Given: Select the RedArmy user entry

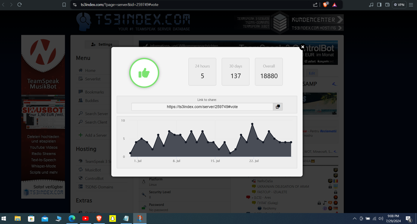Looking at the screenshot, I should 270,208.
